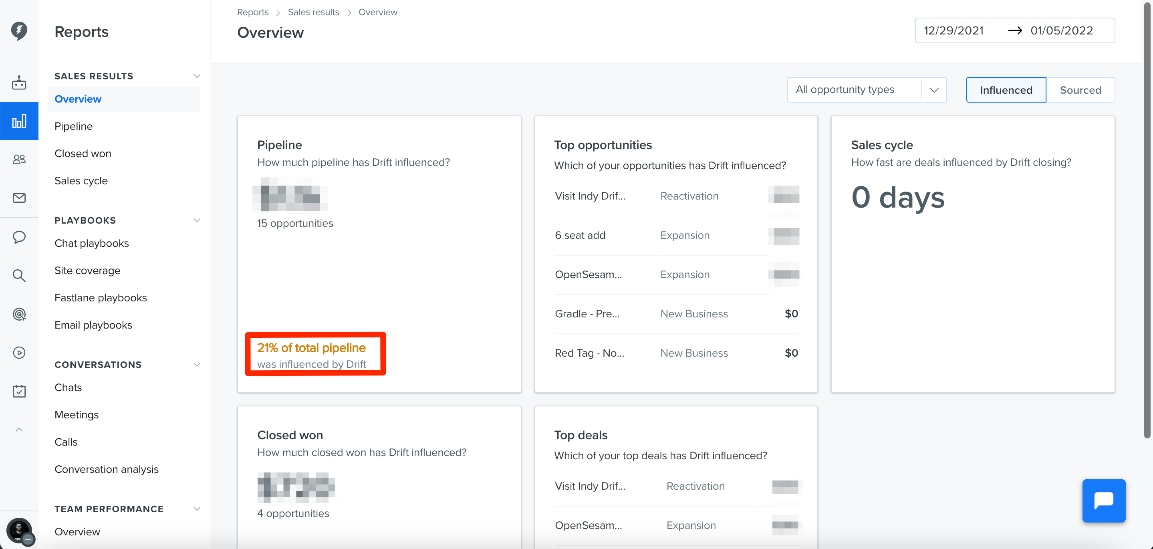The image size is (1153, 549).
Task: Click the Drift logo icon
Action: 19,30
